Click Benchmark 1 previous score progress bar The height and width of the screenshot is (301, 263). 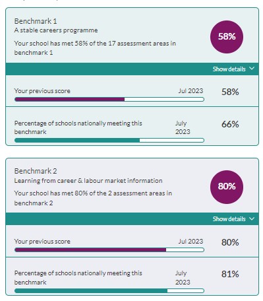point(109,100)
